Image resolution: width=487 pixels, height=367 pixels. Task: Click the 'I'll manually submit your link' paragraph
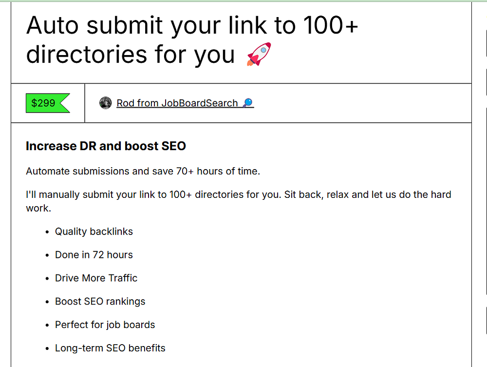[238, 194]
